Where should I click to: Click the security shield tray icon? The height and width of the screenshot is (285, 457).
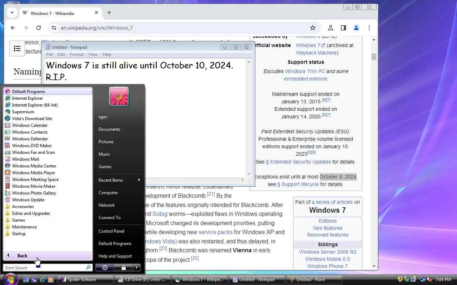click(401, 280)
